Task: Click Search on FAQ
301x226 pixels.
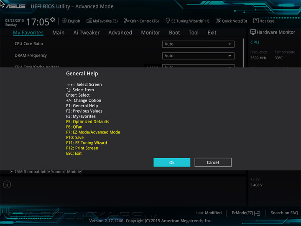Action: (x=284, y=213)
